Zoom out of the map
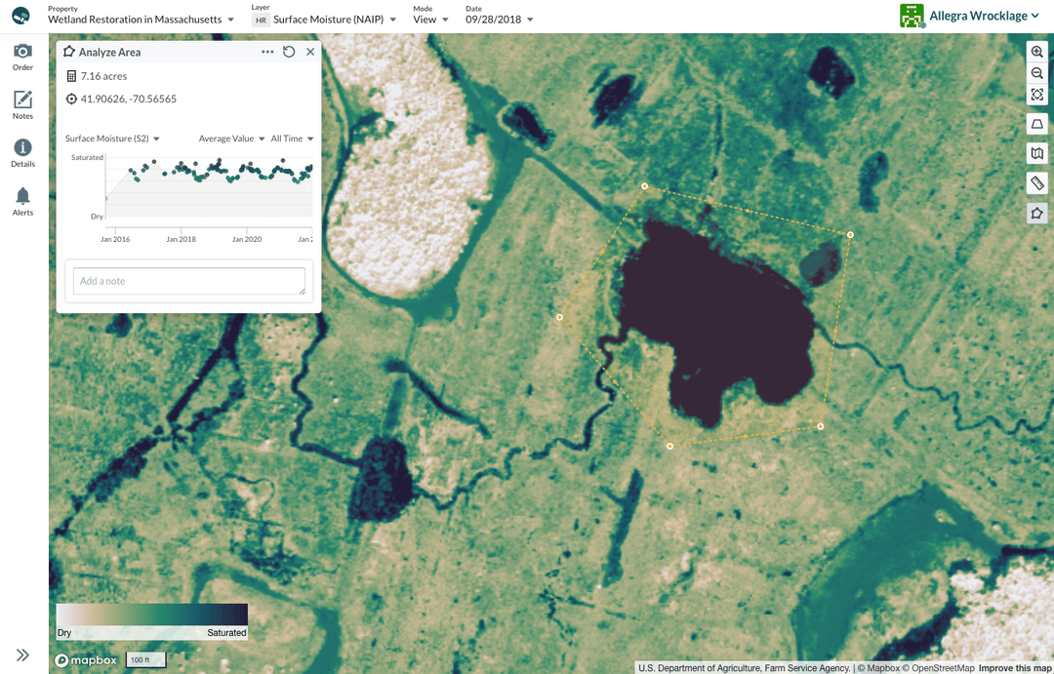 pyautogui.click(x=1036, y=73)
